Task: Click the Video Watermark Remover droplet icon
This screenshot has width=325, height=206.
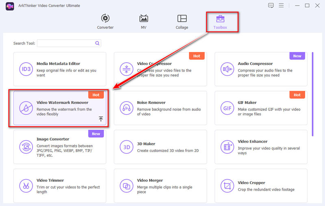Action: click(x=26, y=108)
